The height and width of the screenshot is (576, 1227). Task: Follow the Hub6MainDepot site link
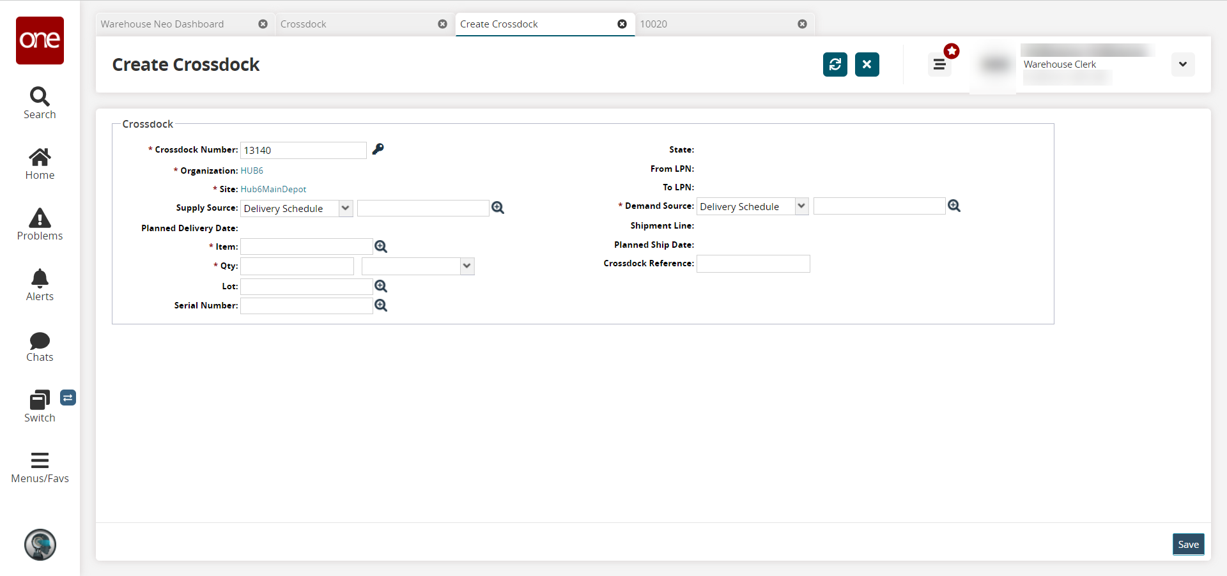coord(274,189)
